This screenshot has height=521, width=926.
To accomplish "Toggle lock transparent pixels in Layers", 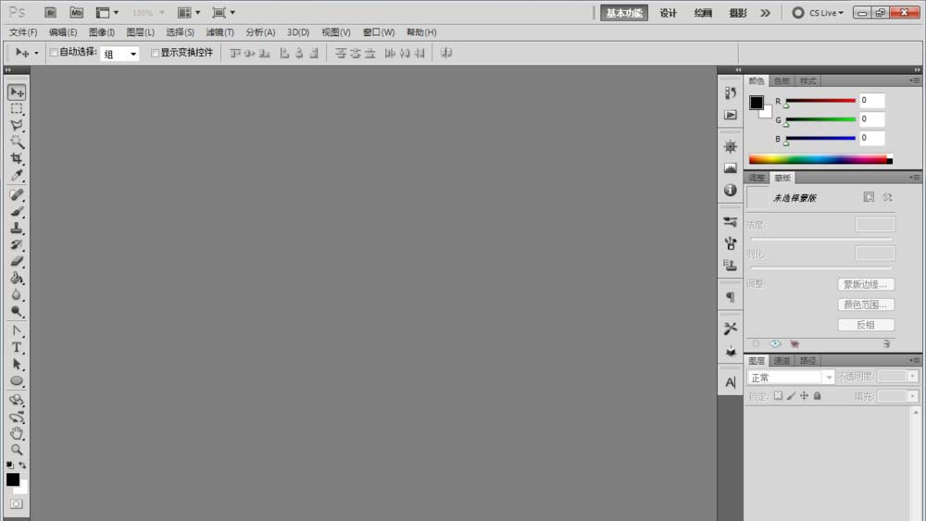I will pos(778,396).
